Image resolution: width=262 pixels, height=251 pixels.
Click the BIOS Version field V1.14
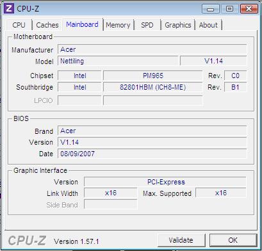click(152, 142)
